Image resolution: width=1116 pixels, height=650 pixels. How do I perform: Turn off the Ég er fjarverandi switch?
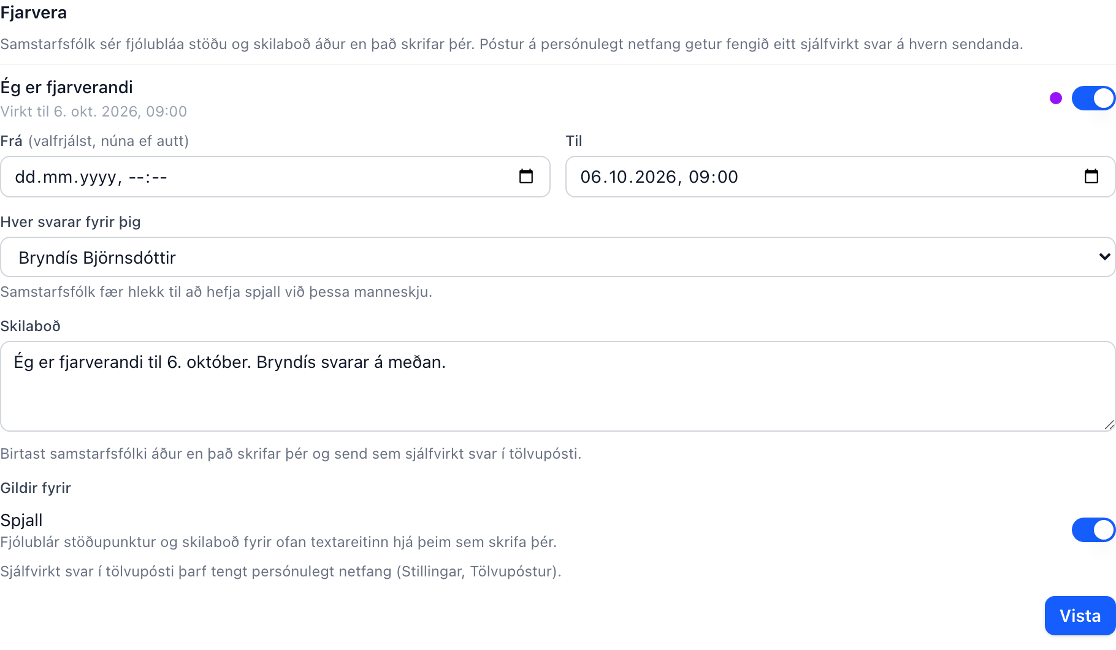point(1093,98)
